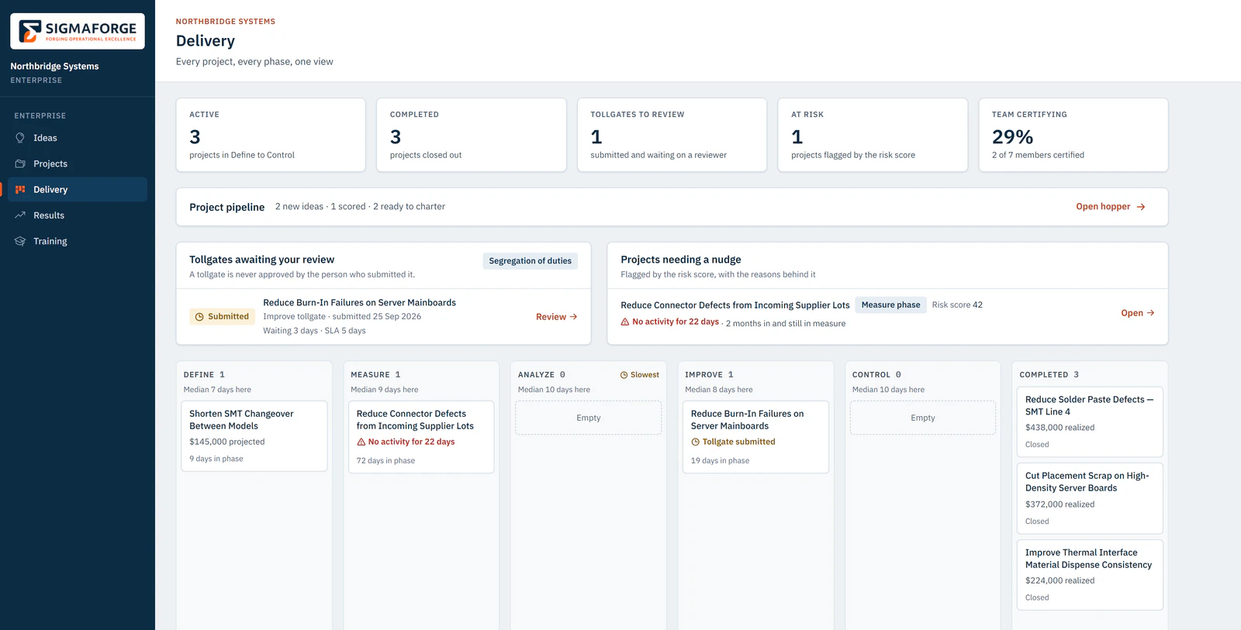Viewport: 1241px width, 630px height.
Task: Click the arrow icon next to Review
Action: point(573,317)
